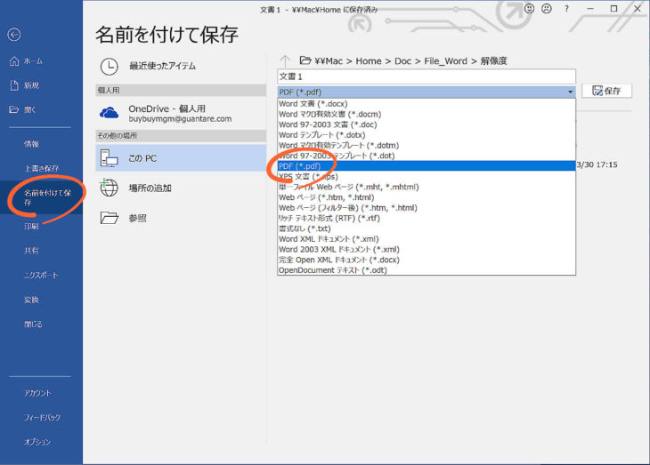
Task: Select Word 97-2003 document (*.doc) option
Action: 327,124
